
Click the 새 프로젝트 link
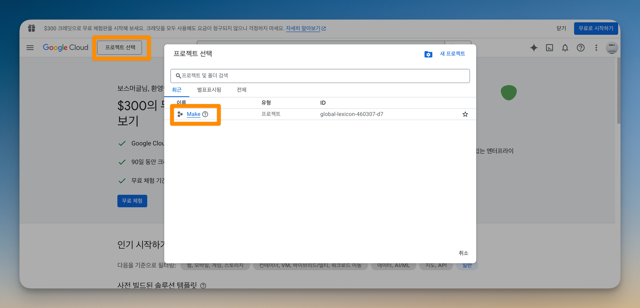452,54
